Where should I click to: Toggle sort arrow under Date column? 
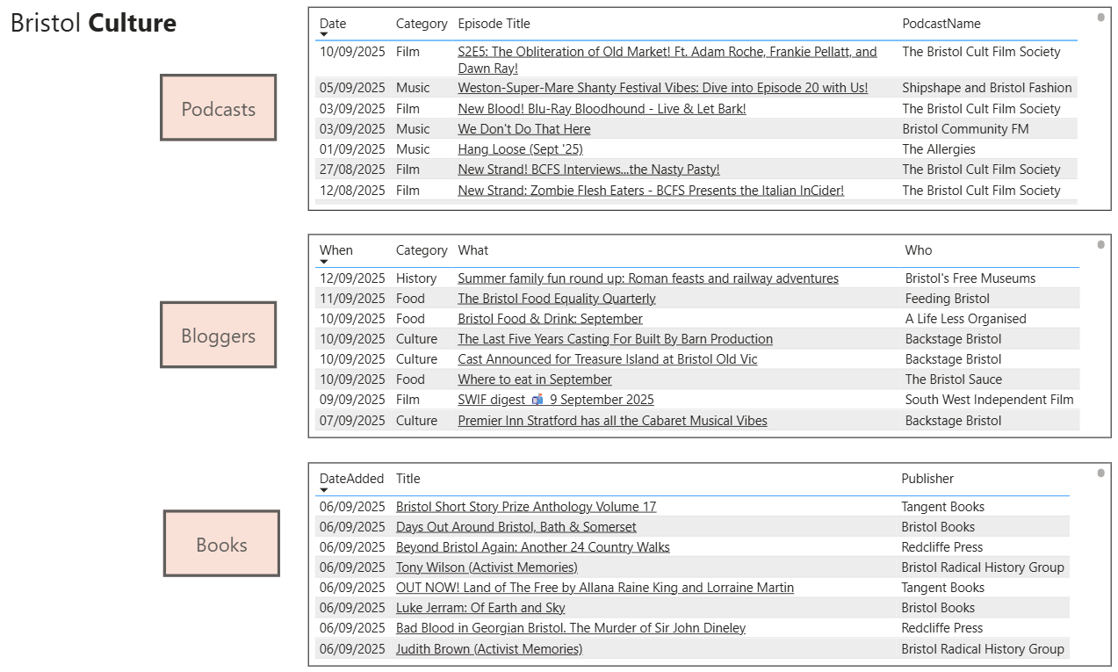click(x=324, y=35)
